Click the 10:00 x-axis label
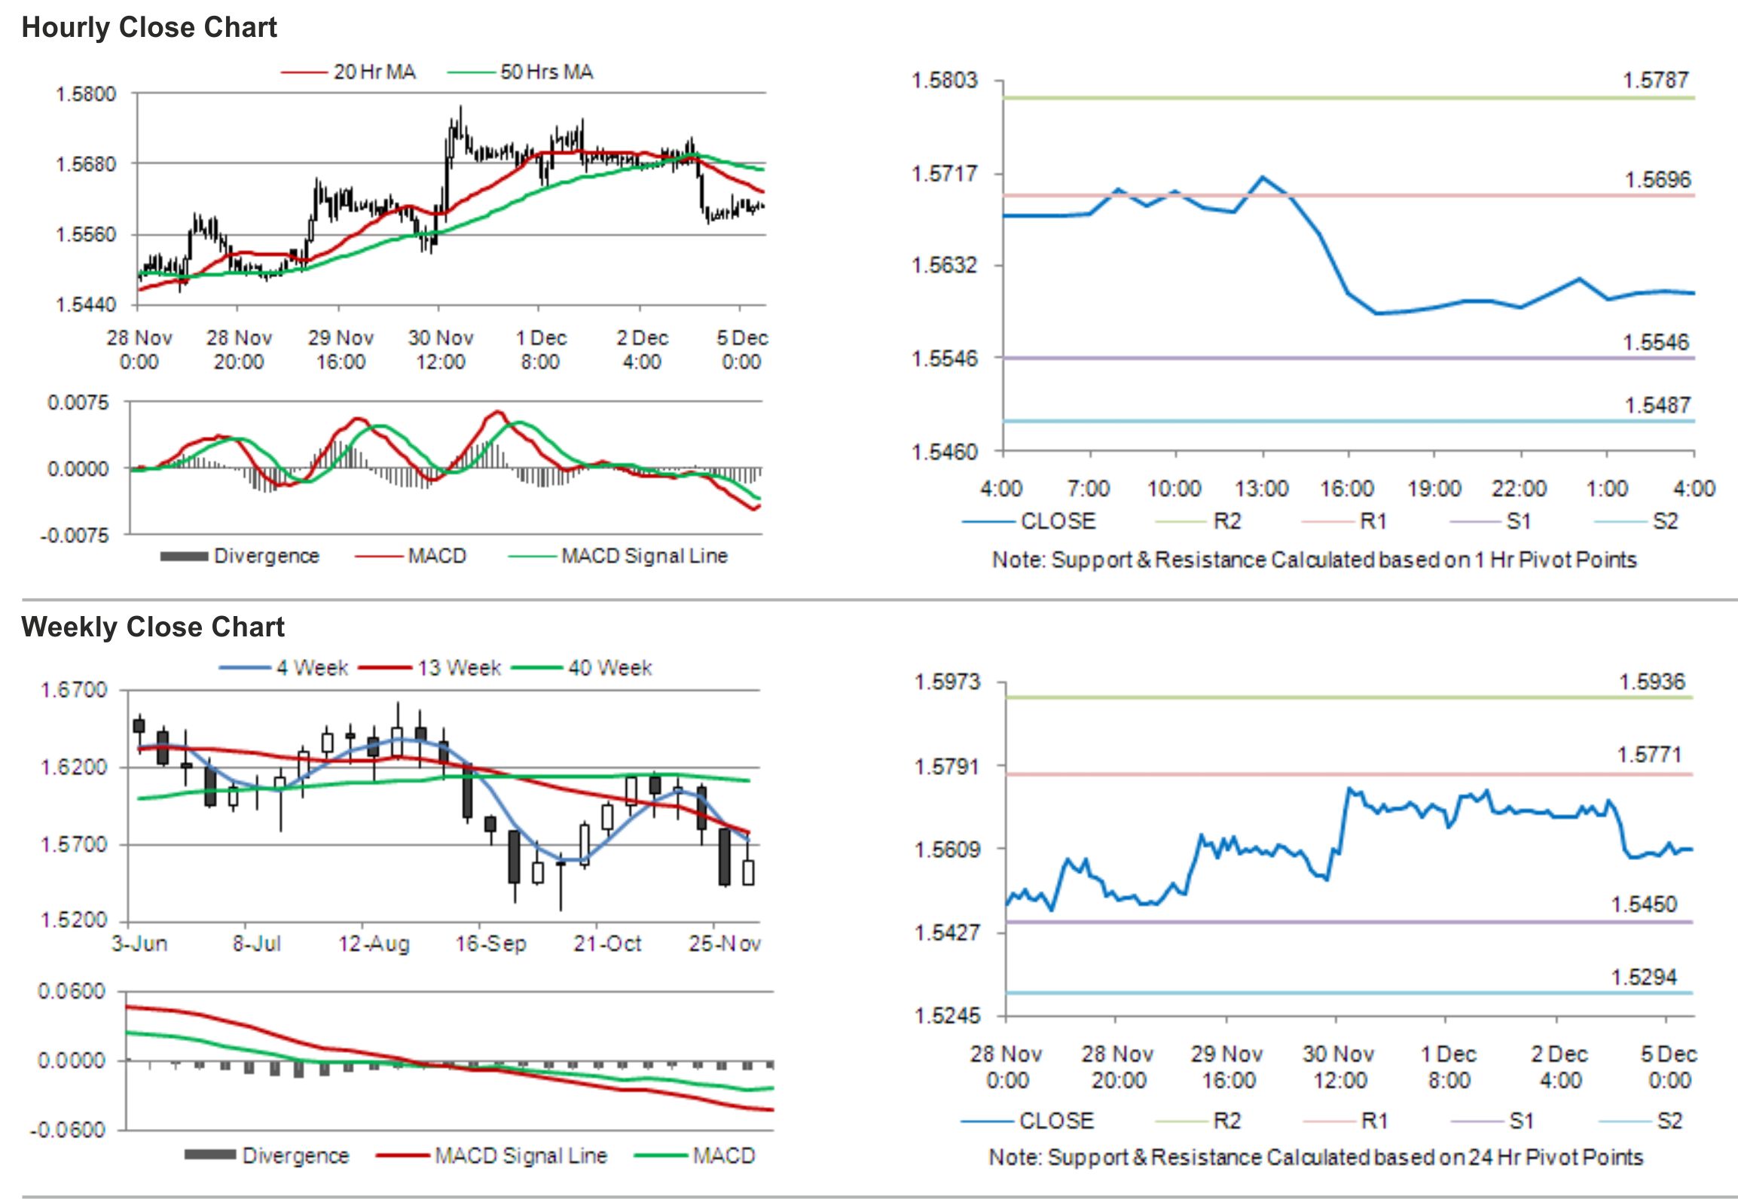This screenshot has height=1199, width=1738. point(1174,489)
